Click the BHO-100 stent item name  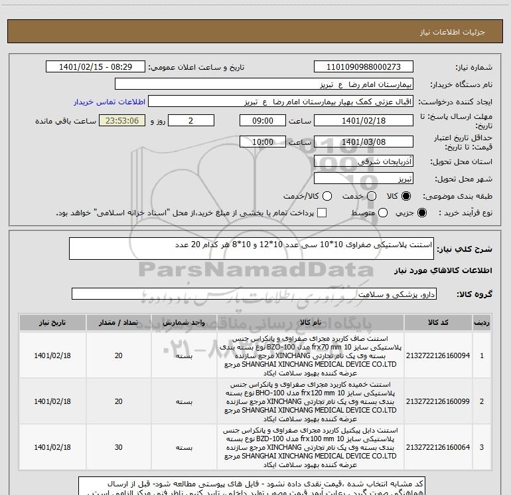coord(311,401)
